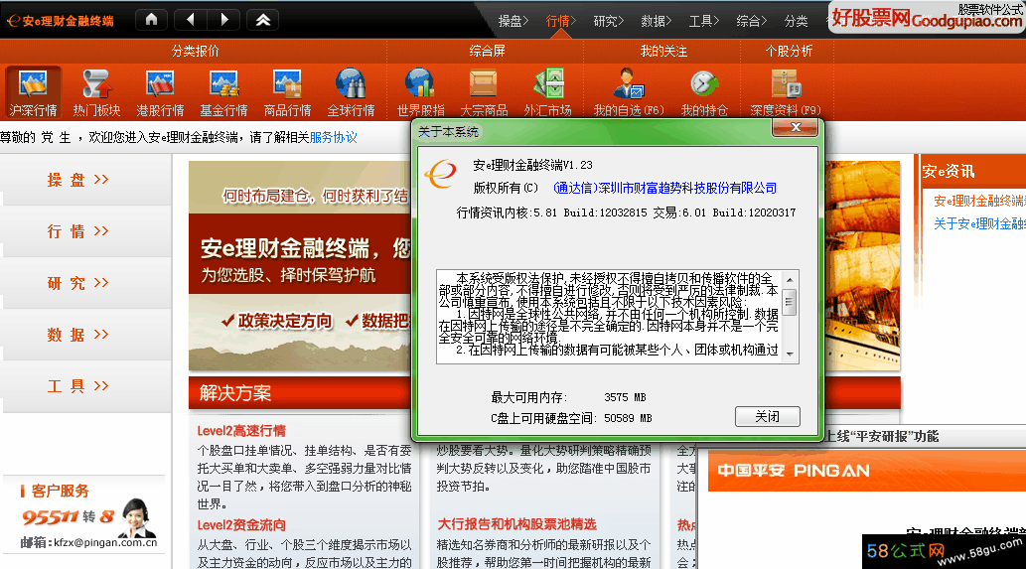Open the 行情 top menu

pos(560,22)
